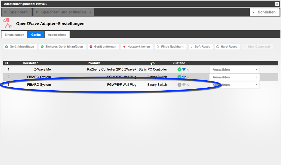The image size is (281, 165).
Task: Click the Hersteller column header
Action: (30, 63)
